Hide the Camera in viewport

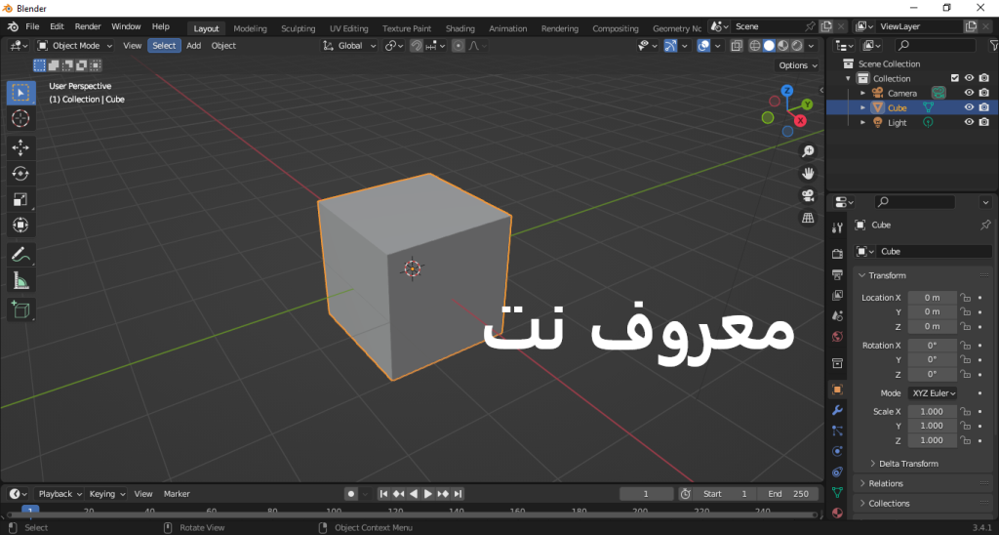click(969, 93)
